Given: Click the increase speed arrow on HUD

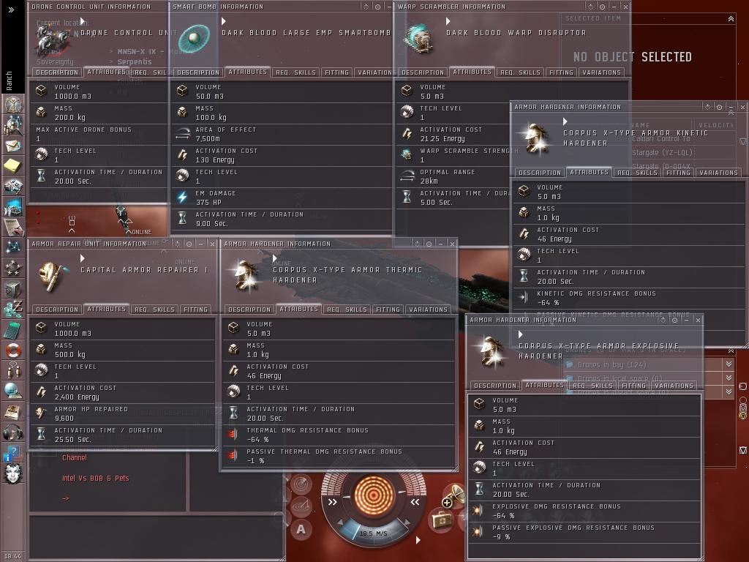Looking at the screenshot, I should [x=407, y=522].
